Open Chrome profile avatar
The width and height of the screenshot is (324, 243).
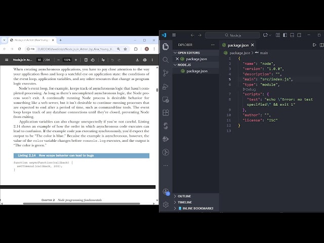click(147, 49)
